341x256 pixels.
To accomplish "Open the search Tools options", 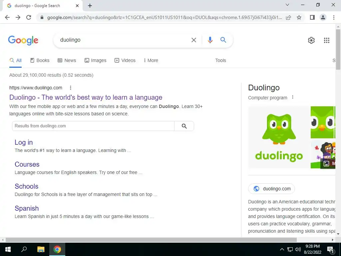I will click(x=220, y=61).
